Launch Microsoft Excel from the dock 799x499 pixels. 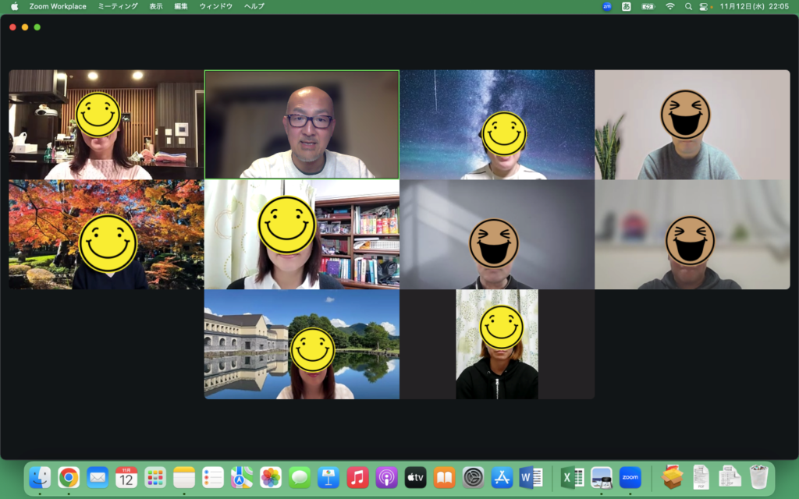tap(573, 477)
